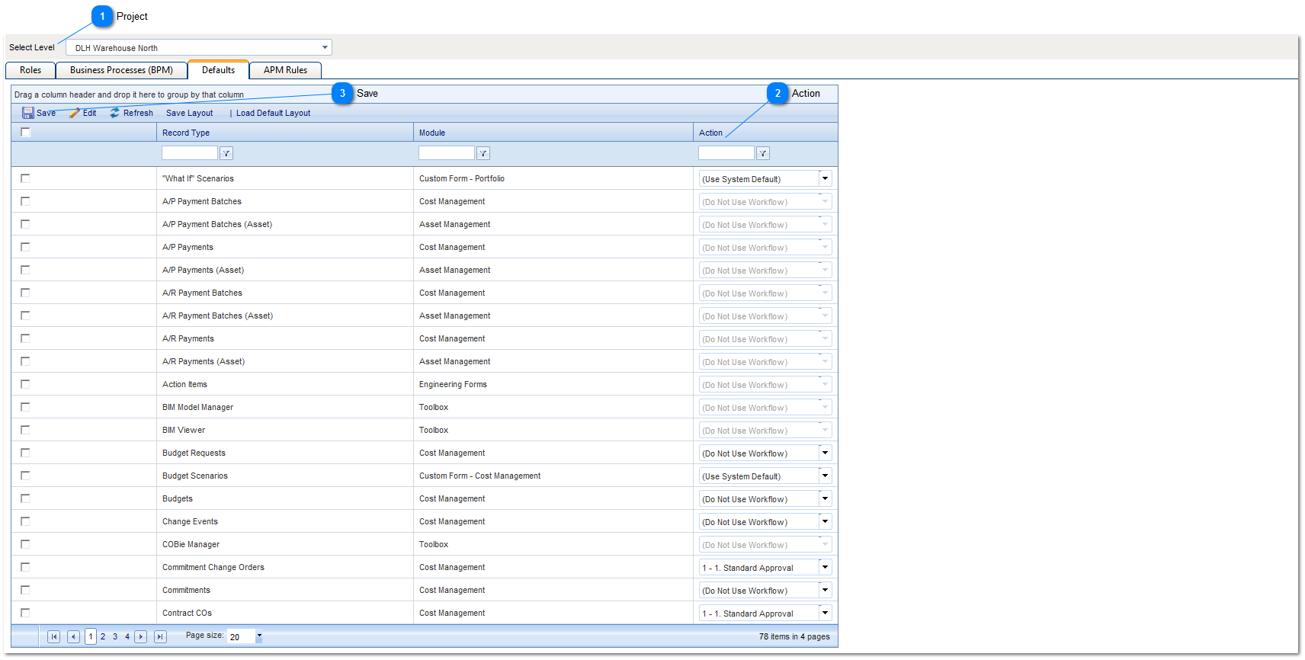The width and height of the screenshot is (1305, 660).
Task: Click the Record Type filter text field
Action: (x=190, y=153)
